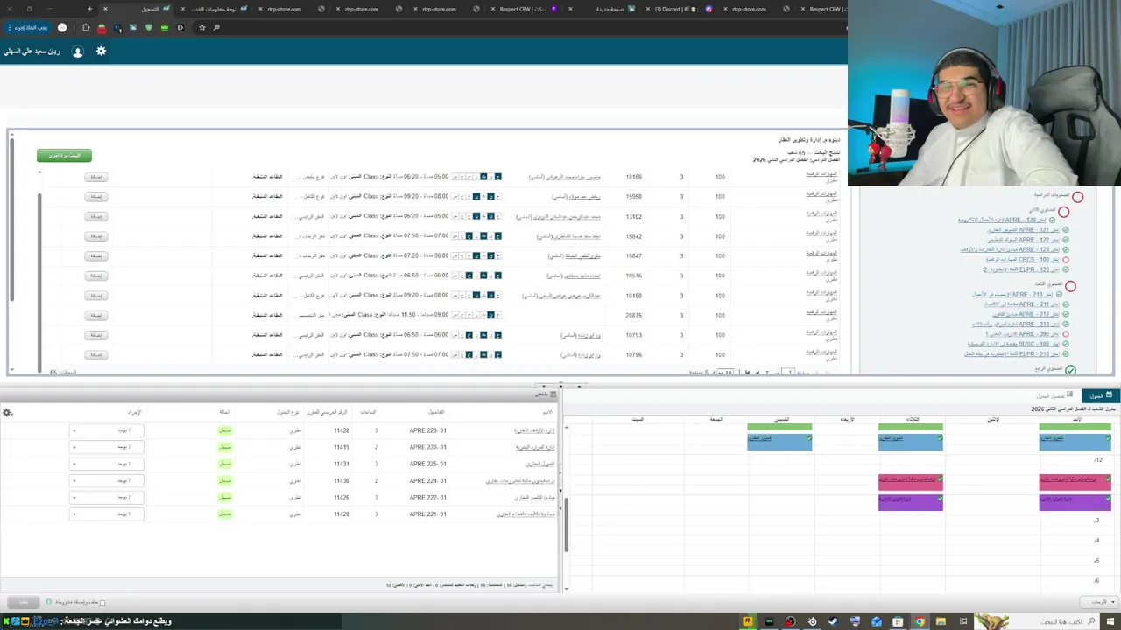The width and height of the screenshot is (1121, 630).
Task: Add the section with reference 20875
Action: [96, 315]
